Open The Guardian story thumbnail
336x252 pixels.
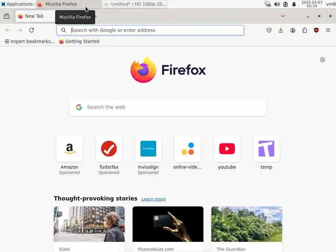pyautogui.click(x=247, y=224)
